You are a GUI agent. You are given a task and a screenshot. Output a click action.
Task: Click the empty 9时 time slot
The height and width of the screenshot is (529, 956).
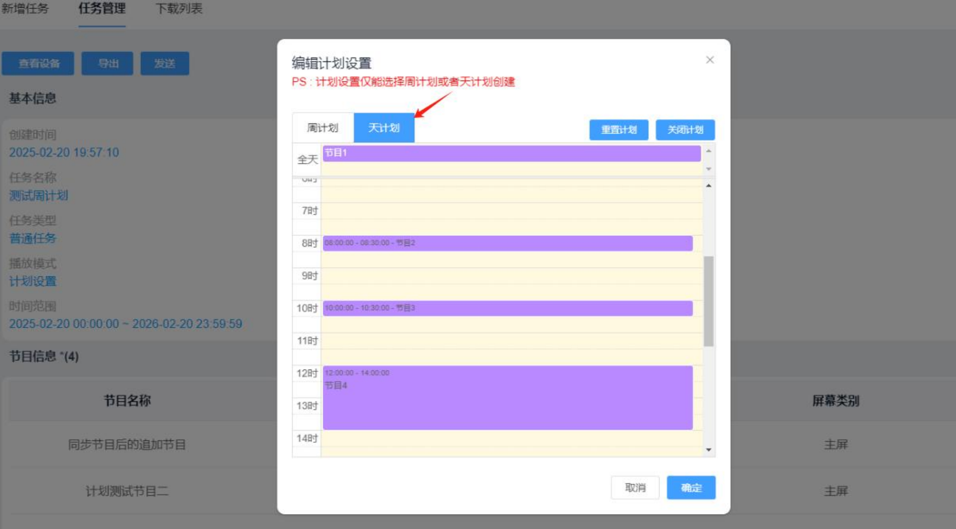511,276
